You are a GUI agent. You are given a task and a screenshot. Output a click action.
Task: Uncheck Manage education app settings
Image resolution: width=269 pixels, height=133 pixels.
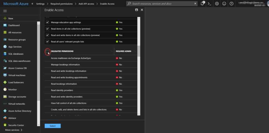[47, 22]
